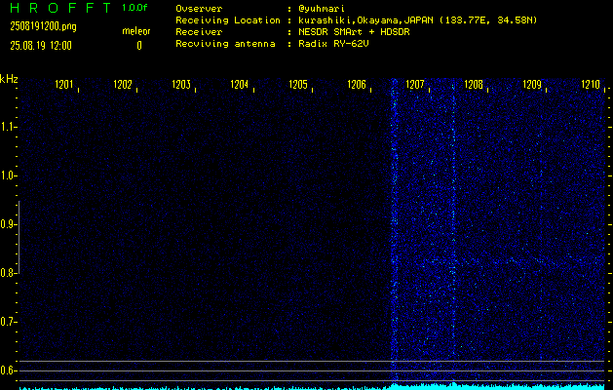Click the 1202 time marker
The height and width of the screenshot is (390, 613).
point(123,85)
